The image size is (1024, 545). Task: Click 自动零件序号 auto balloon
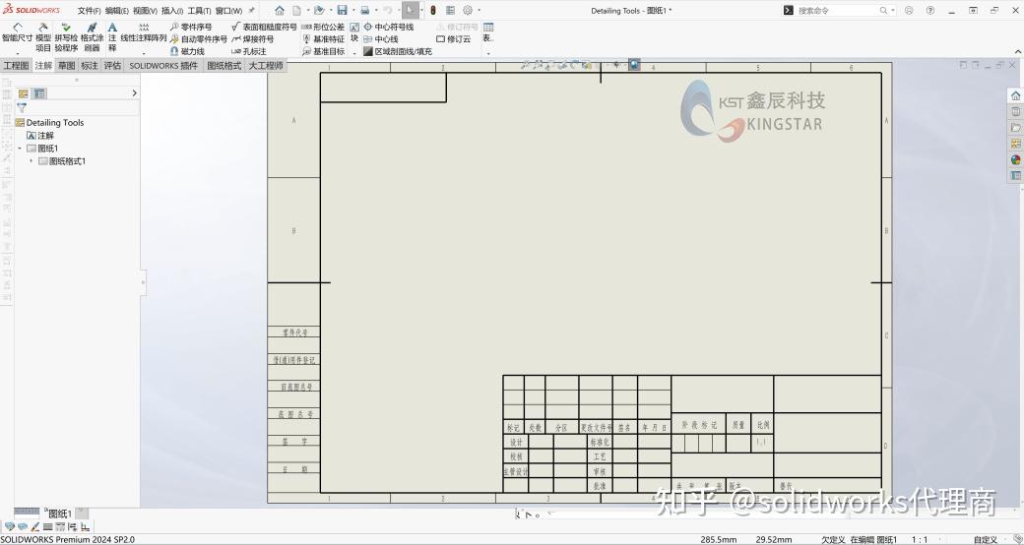[x=199, y=39]
